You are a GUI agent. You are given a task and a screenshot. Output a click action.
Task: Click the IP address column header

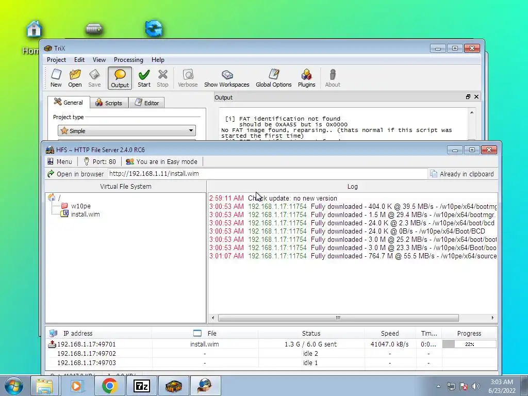(98, 334)
